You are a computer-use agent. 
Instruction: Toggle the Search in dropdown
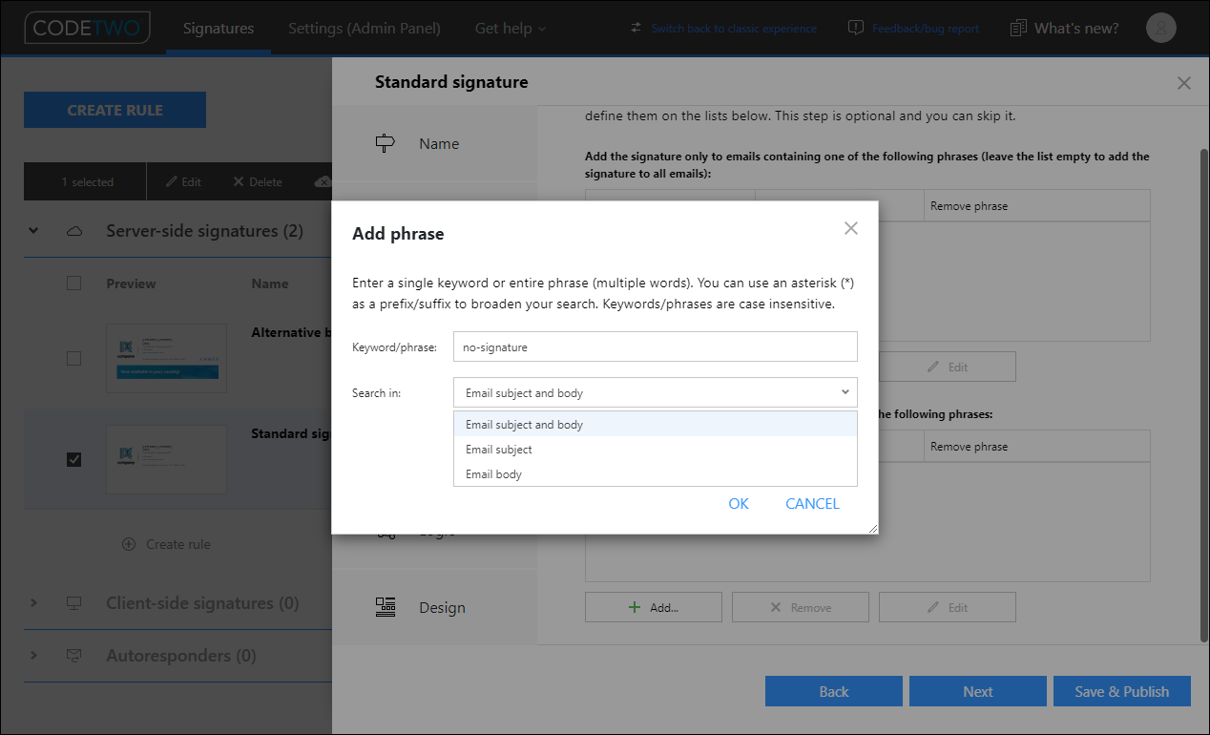pos(655,392)
